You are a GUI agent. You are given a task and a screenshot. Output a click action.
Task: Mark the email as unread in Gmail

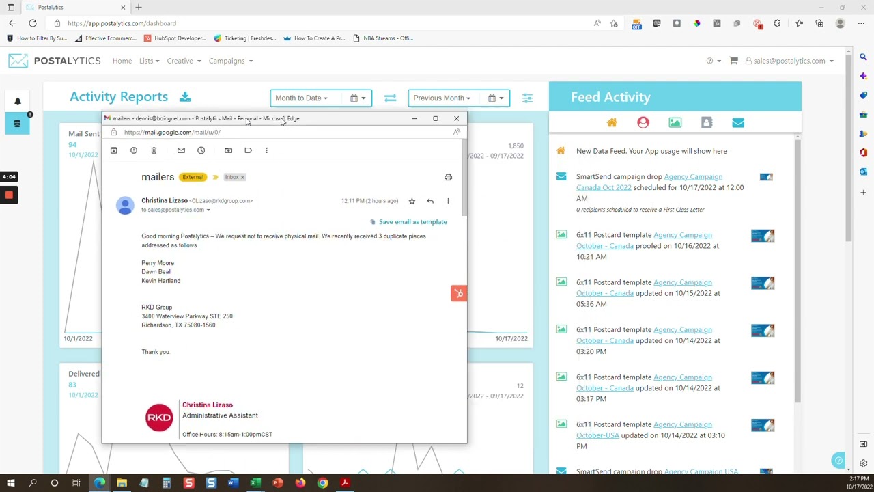[181, 150]
